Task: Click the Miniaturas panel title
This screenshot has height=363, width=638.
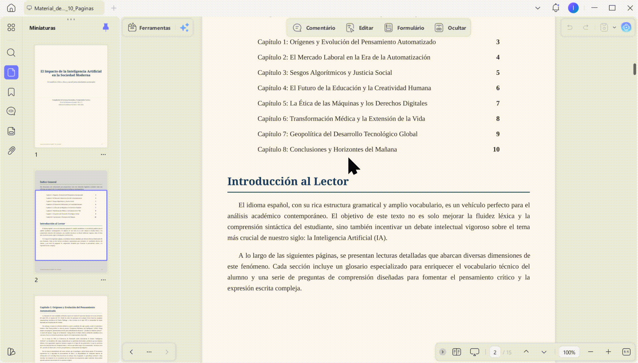Action: 42,28
